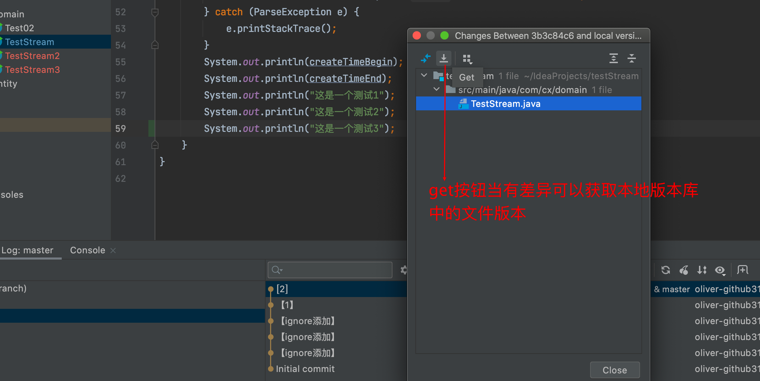Click the Go to hash/branch/tag icon

743,270
